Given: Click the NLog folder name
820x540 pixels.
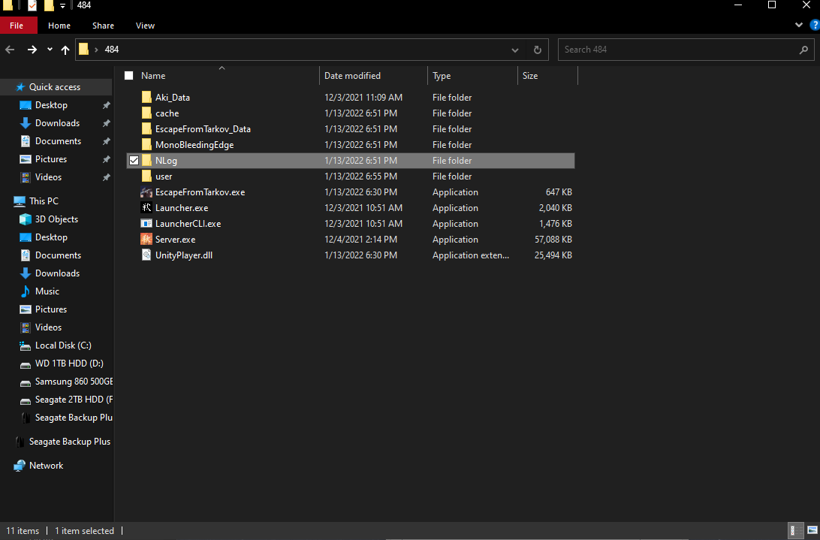Looking at the screenshot, I should point(166,161).
